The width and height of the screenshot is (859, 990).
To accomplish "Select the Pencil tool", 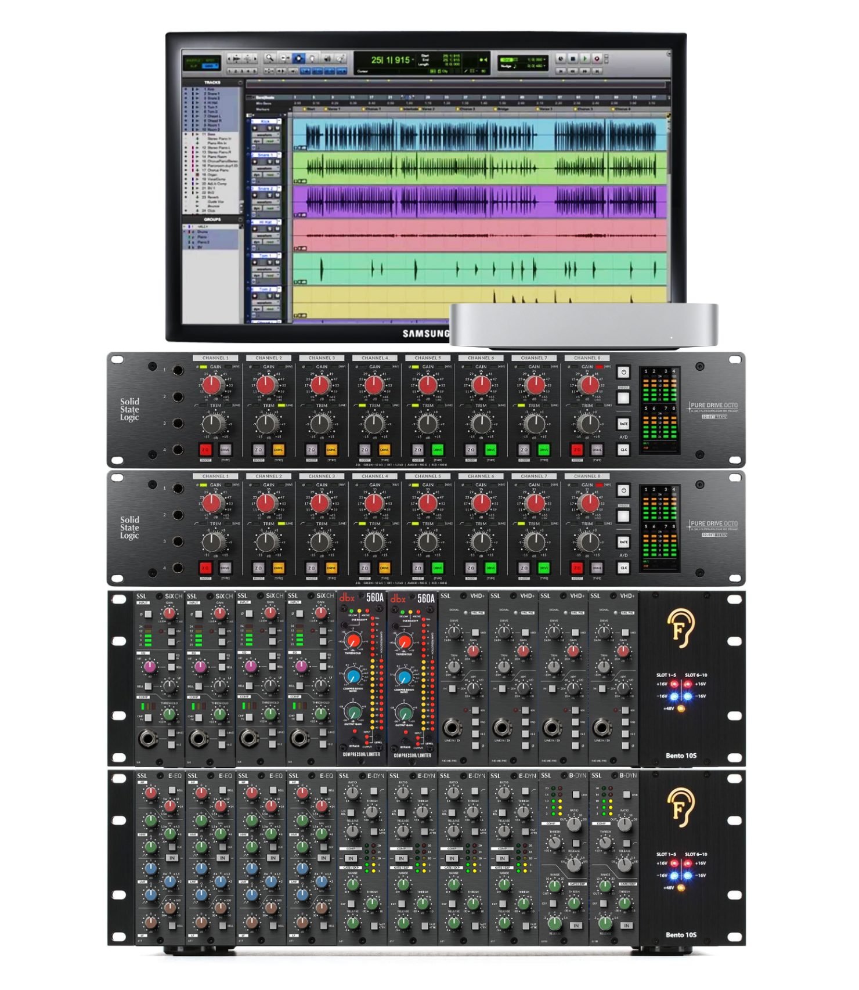I will pos(340,58).
